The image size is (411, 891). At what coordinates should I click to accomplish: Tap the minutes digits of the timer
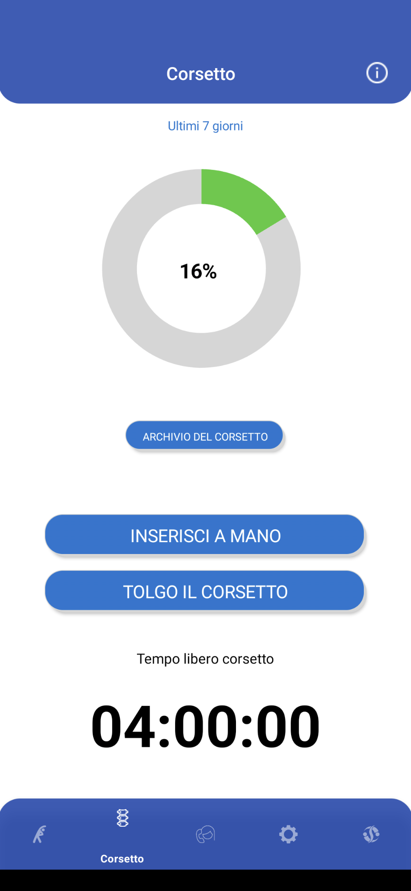click(205, 727)
